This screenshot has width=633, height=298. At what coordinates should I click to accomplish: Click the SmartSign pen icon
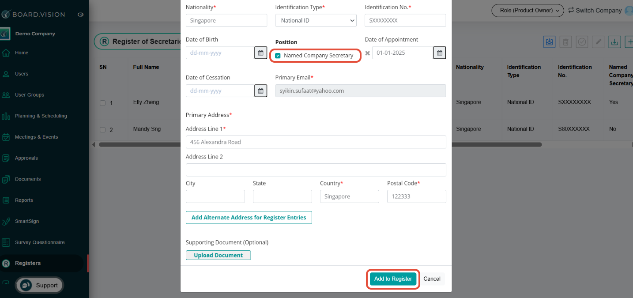pyautogui.click(x=6, y=221)
